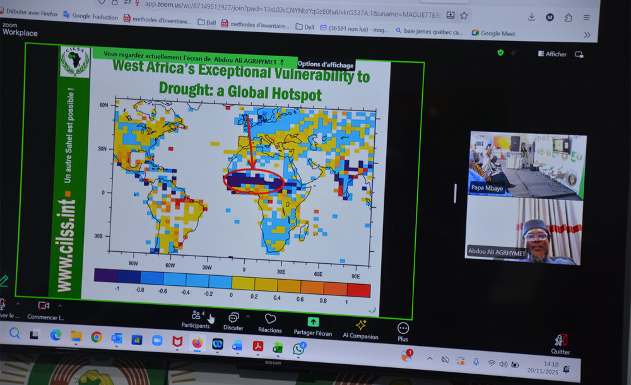631x385 pixels.
Task: Expand the Options d'affichage dropdown
Action: pos(326,64)
